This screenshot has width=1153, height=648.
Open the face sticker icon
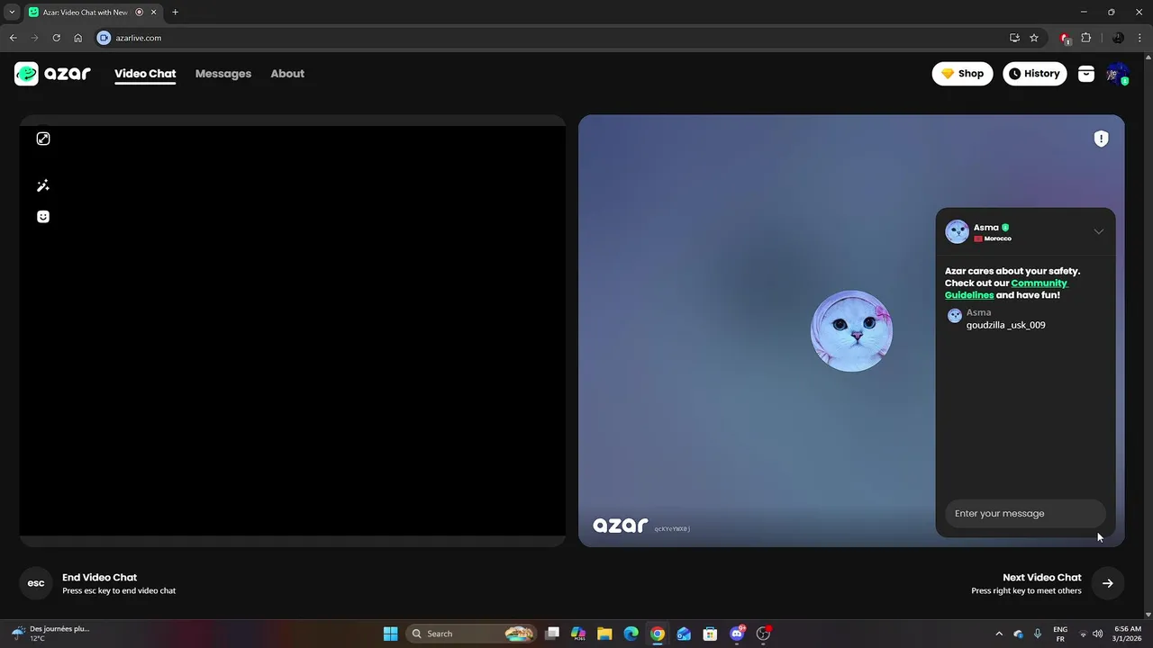(x=43, y=216)
